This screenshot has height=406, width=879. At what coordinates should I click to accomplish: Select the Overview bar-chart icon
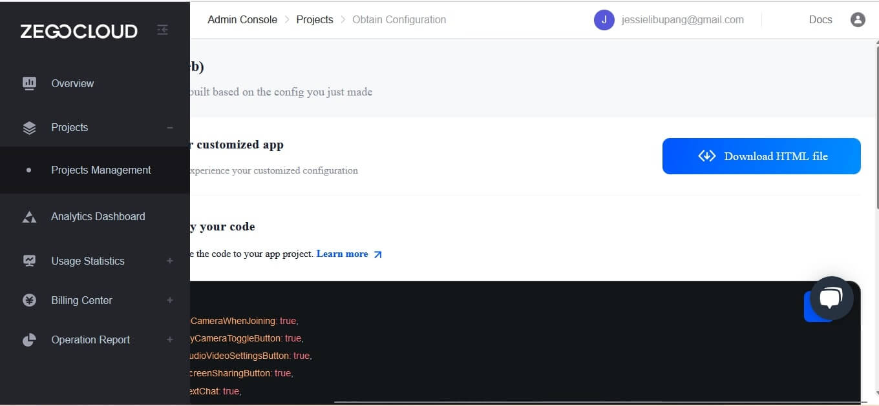(x=29, y=83)
